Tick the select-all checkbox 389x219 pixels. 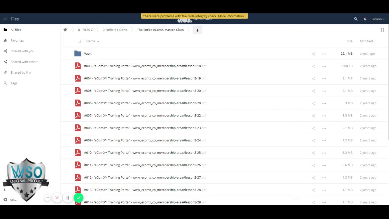[x=79, y=41]
